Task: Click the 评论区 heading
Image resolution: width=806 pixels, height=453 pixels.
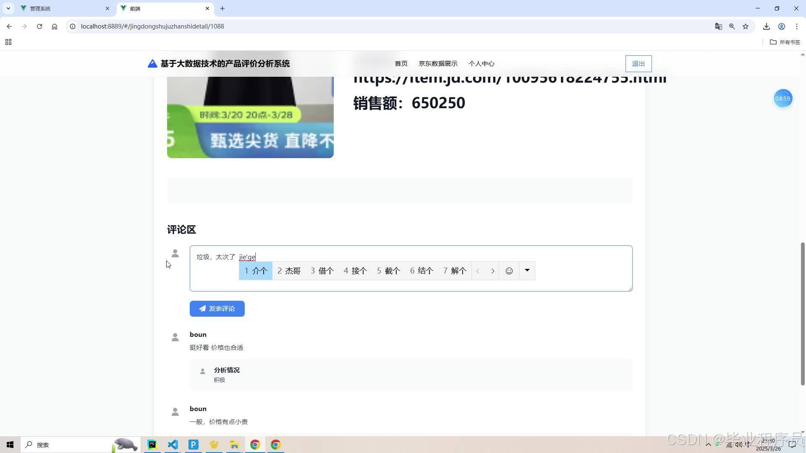Action: pos(181,229)
